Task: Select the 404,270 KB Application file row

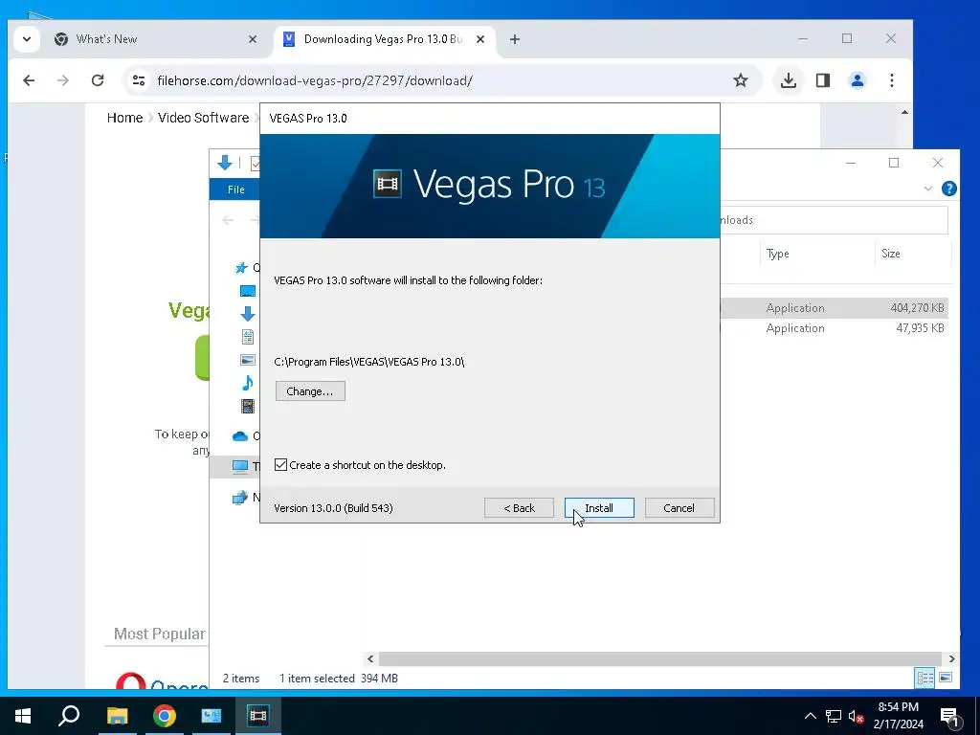Action: (x=835, y=308)
